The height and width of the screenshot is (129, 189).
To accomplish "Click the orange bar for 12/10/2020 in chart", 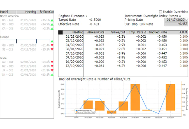I will pyautogui.click(x=170, y=97).
